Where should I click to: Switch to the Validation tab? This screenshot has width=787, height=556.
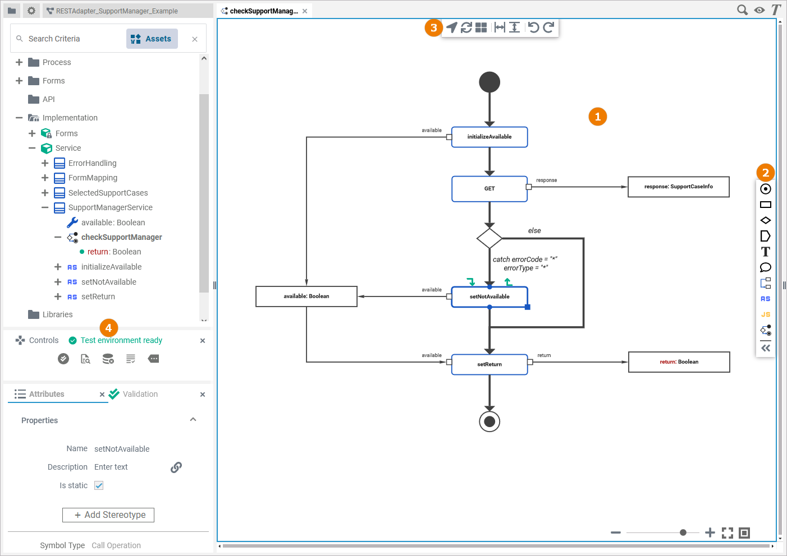tap(140, 393)
